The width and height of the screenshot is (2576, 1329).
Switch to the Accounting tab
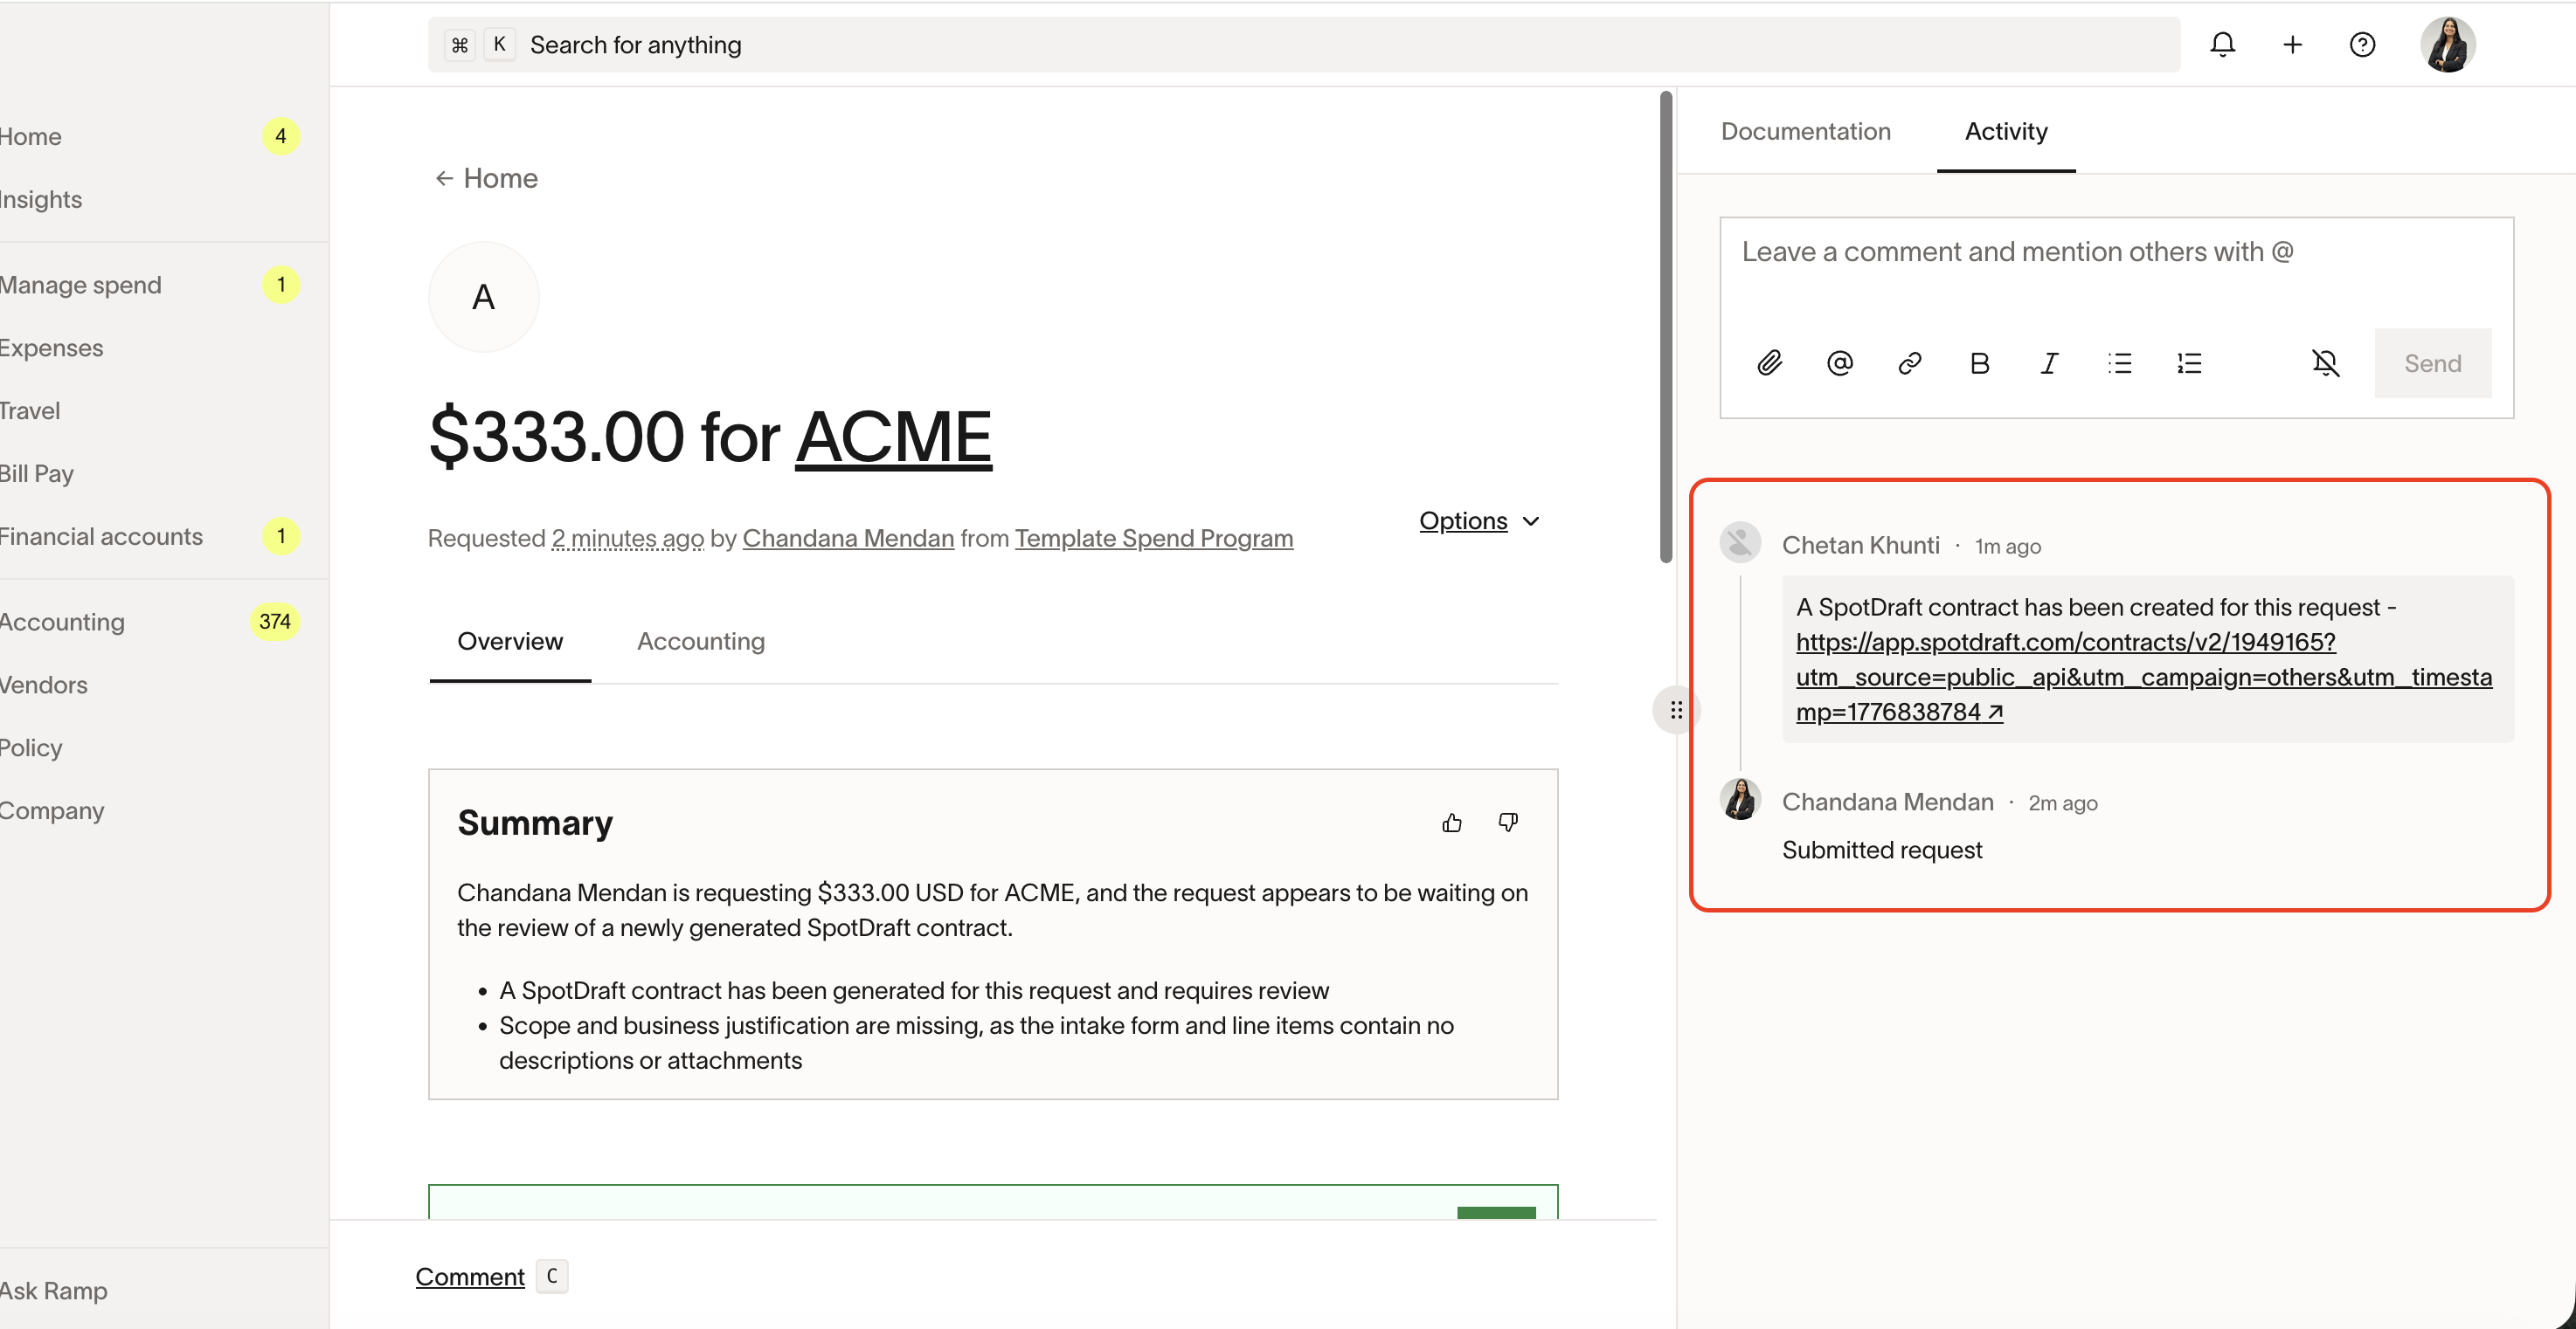pyautogui.click(x=700, y=642)
